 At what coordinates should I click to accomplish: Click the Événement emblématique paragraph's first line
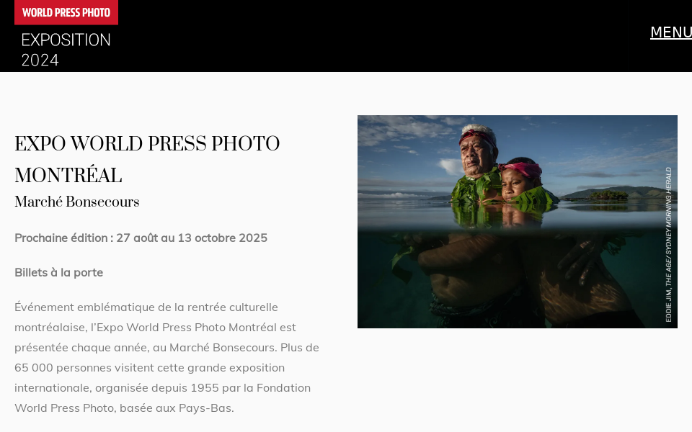point(146,307)
